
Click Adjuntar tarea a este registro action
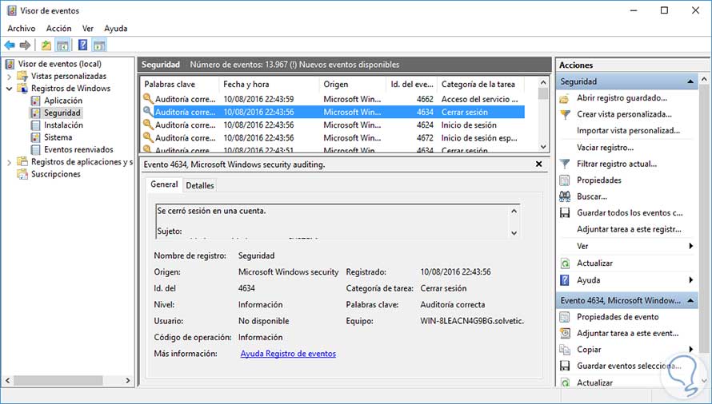(629, 229)
